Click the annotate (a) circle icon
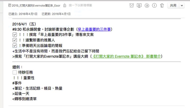 click(x=147, y=5)
